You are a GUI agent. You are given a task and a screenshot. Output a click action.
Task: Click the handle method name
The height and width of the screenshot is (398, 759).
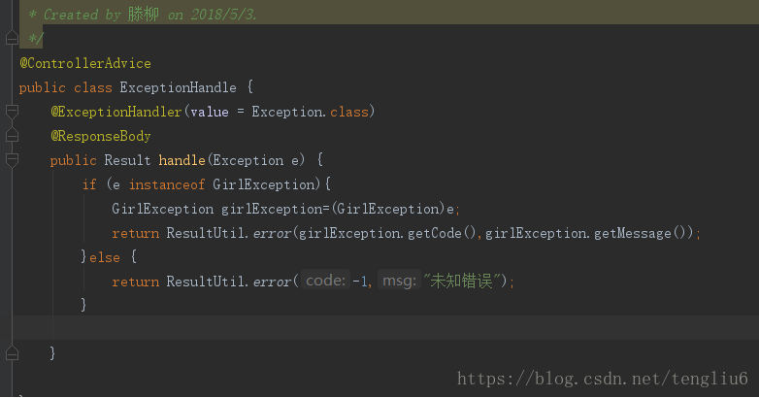pyautogui.click(x=182, y=160)
